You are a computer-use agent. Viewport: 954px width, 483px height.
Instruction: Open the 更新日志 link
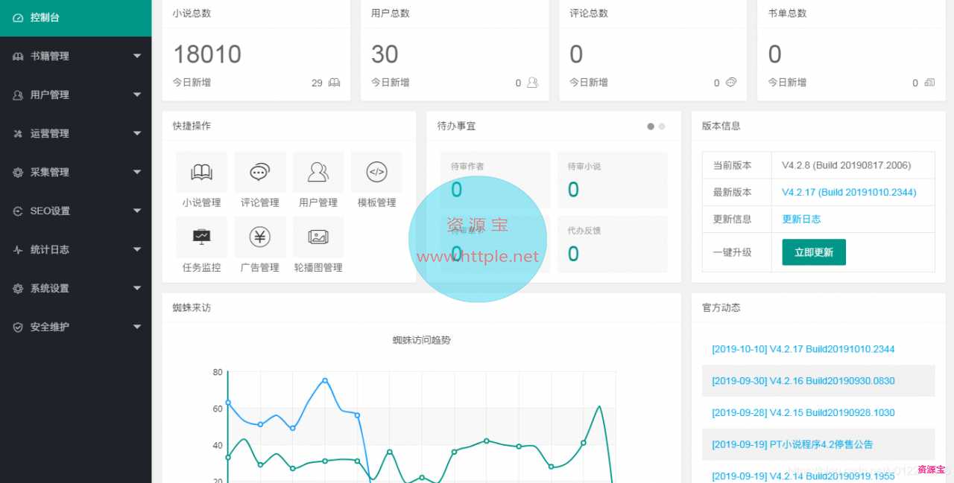tap(801, 219)
